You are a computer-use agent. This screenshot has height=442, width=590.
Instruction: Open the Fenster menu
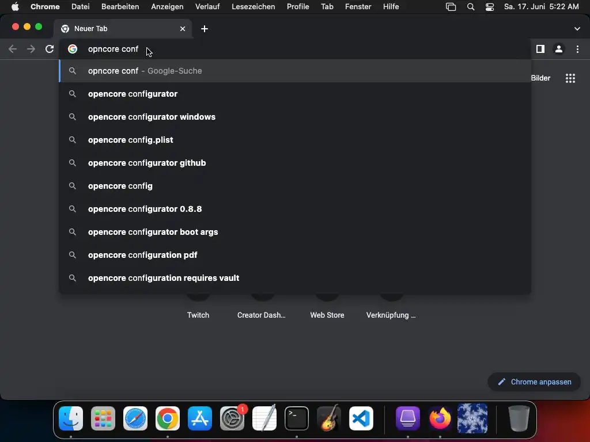[358, 6]
